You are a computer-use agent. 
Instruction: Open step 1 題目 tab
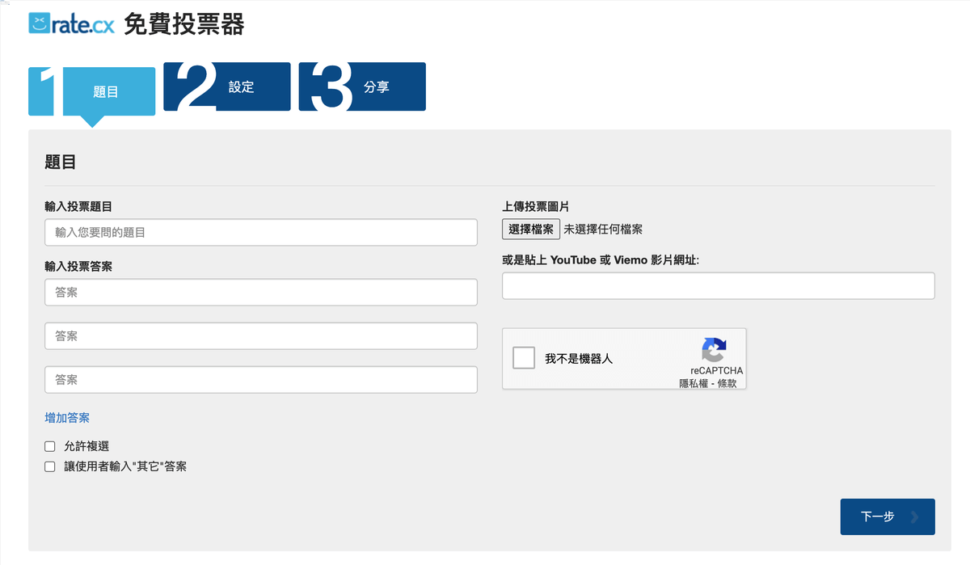click(92, 91)
